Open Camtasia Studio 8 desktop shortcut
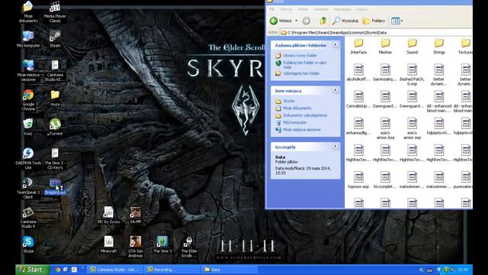488x275 pixels. click(x=28, y=217)
